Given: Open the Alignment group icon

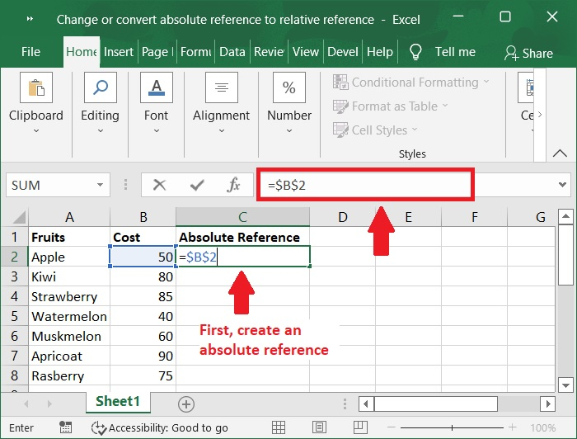Looking at the screenshot, I should point(221,88).
